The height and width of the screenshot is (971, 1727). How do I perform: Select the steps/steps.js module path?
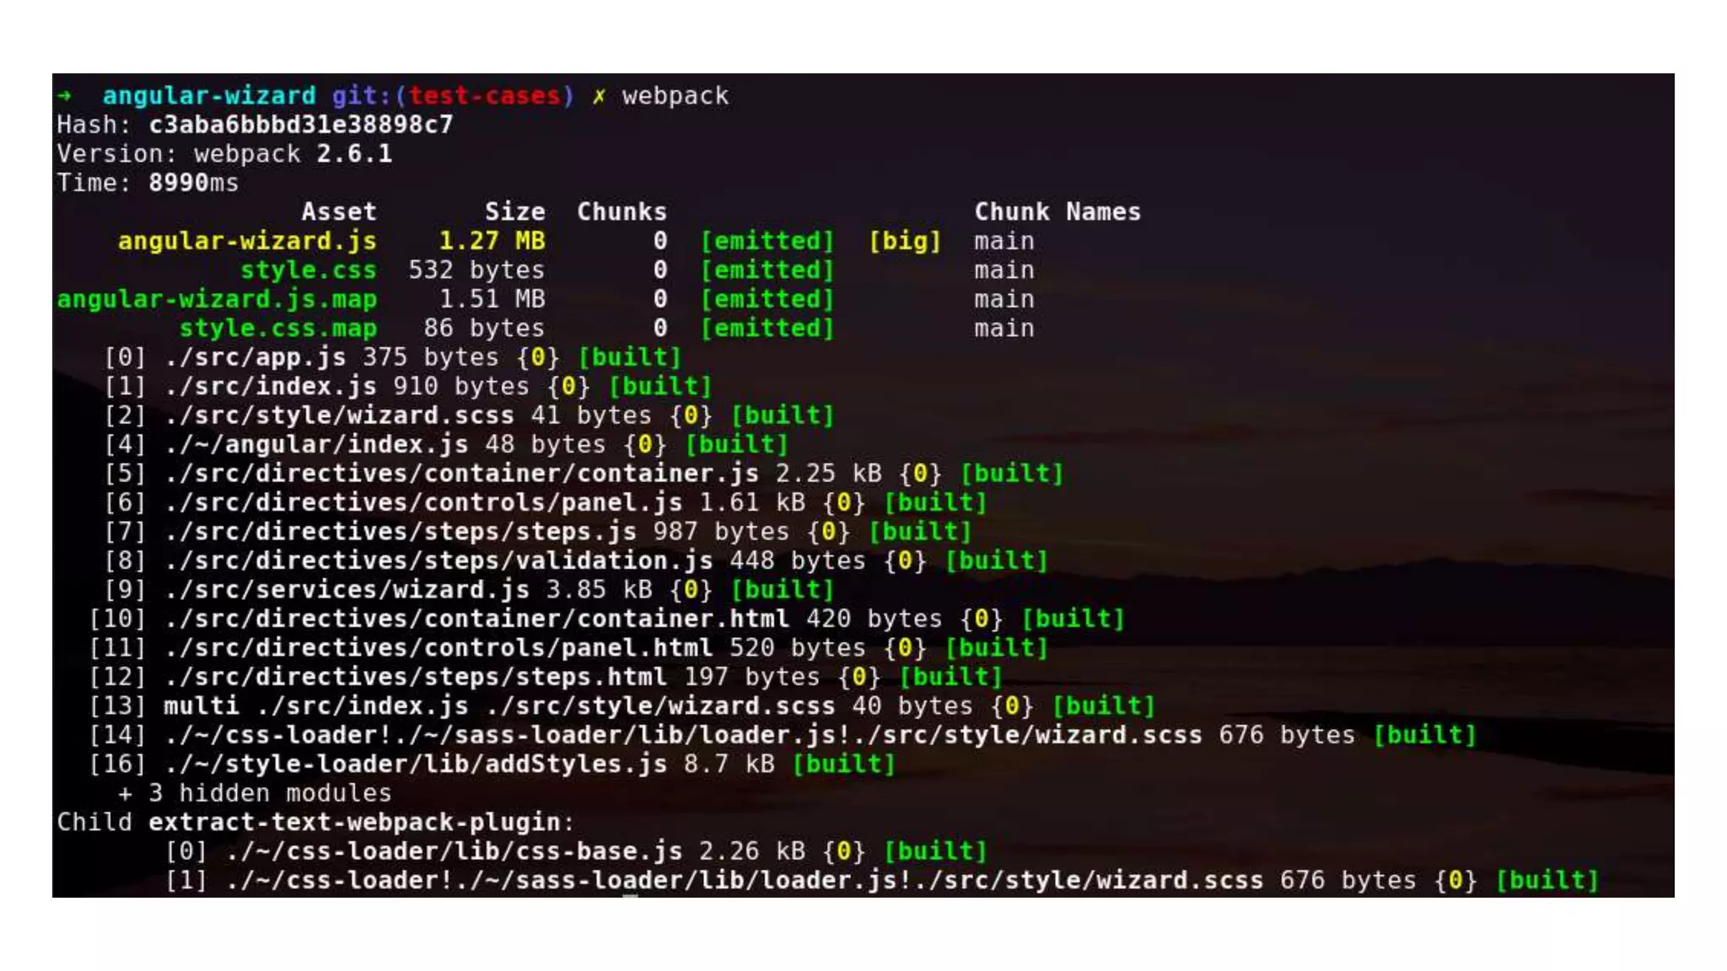(401, 532)
